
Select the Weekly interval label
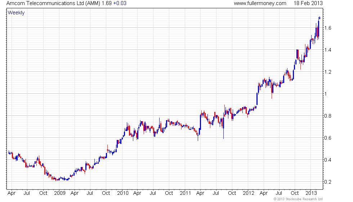(16, 13)
